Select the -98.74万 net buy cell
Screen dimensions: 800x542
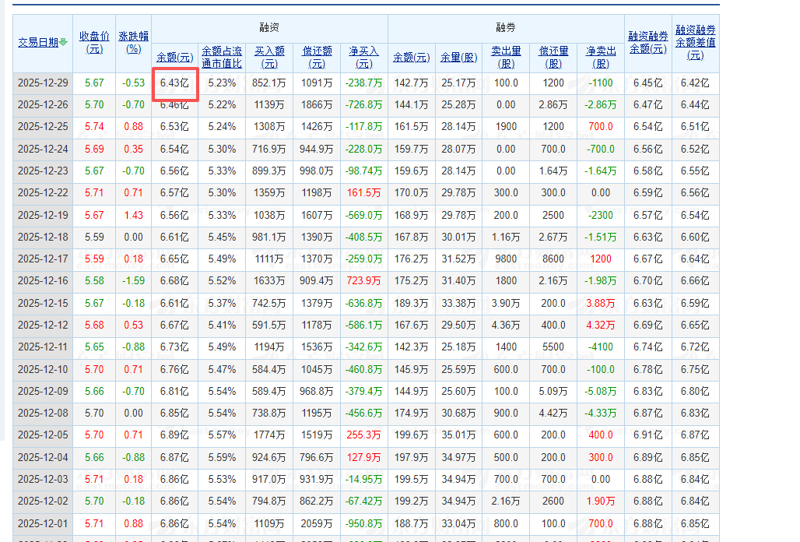click(x=363, y=171)
